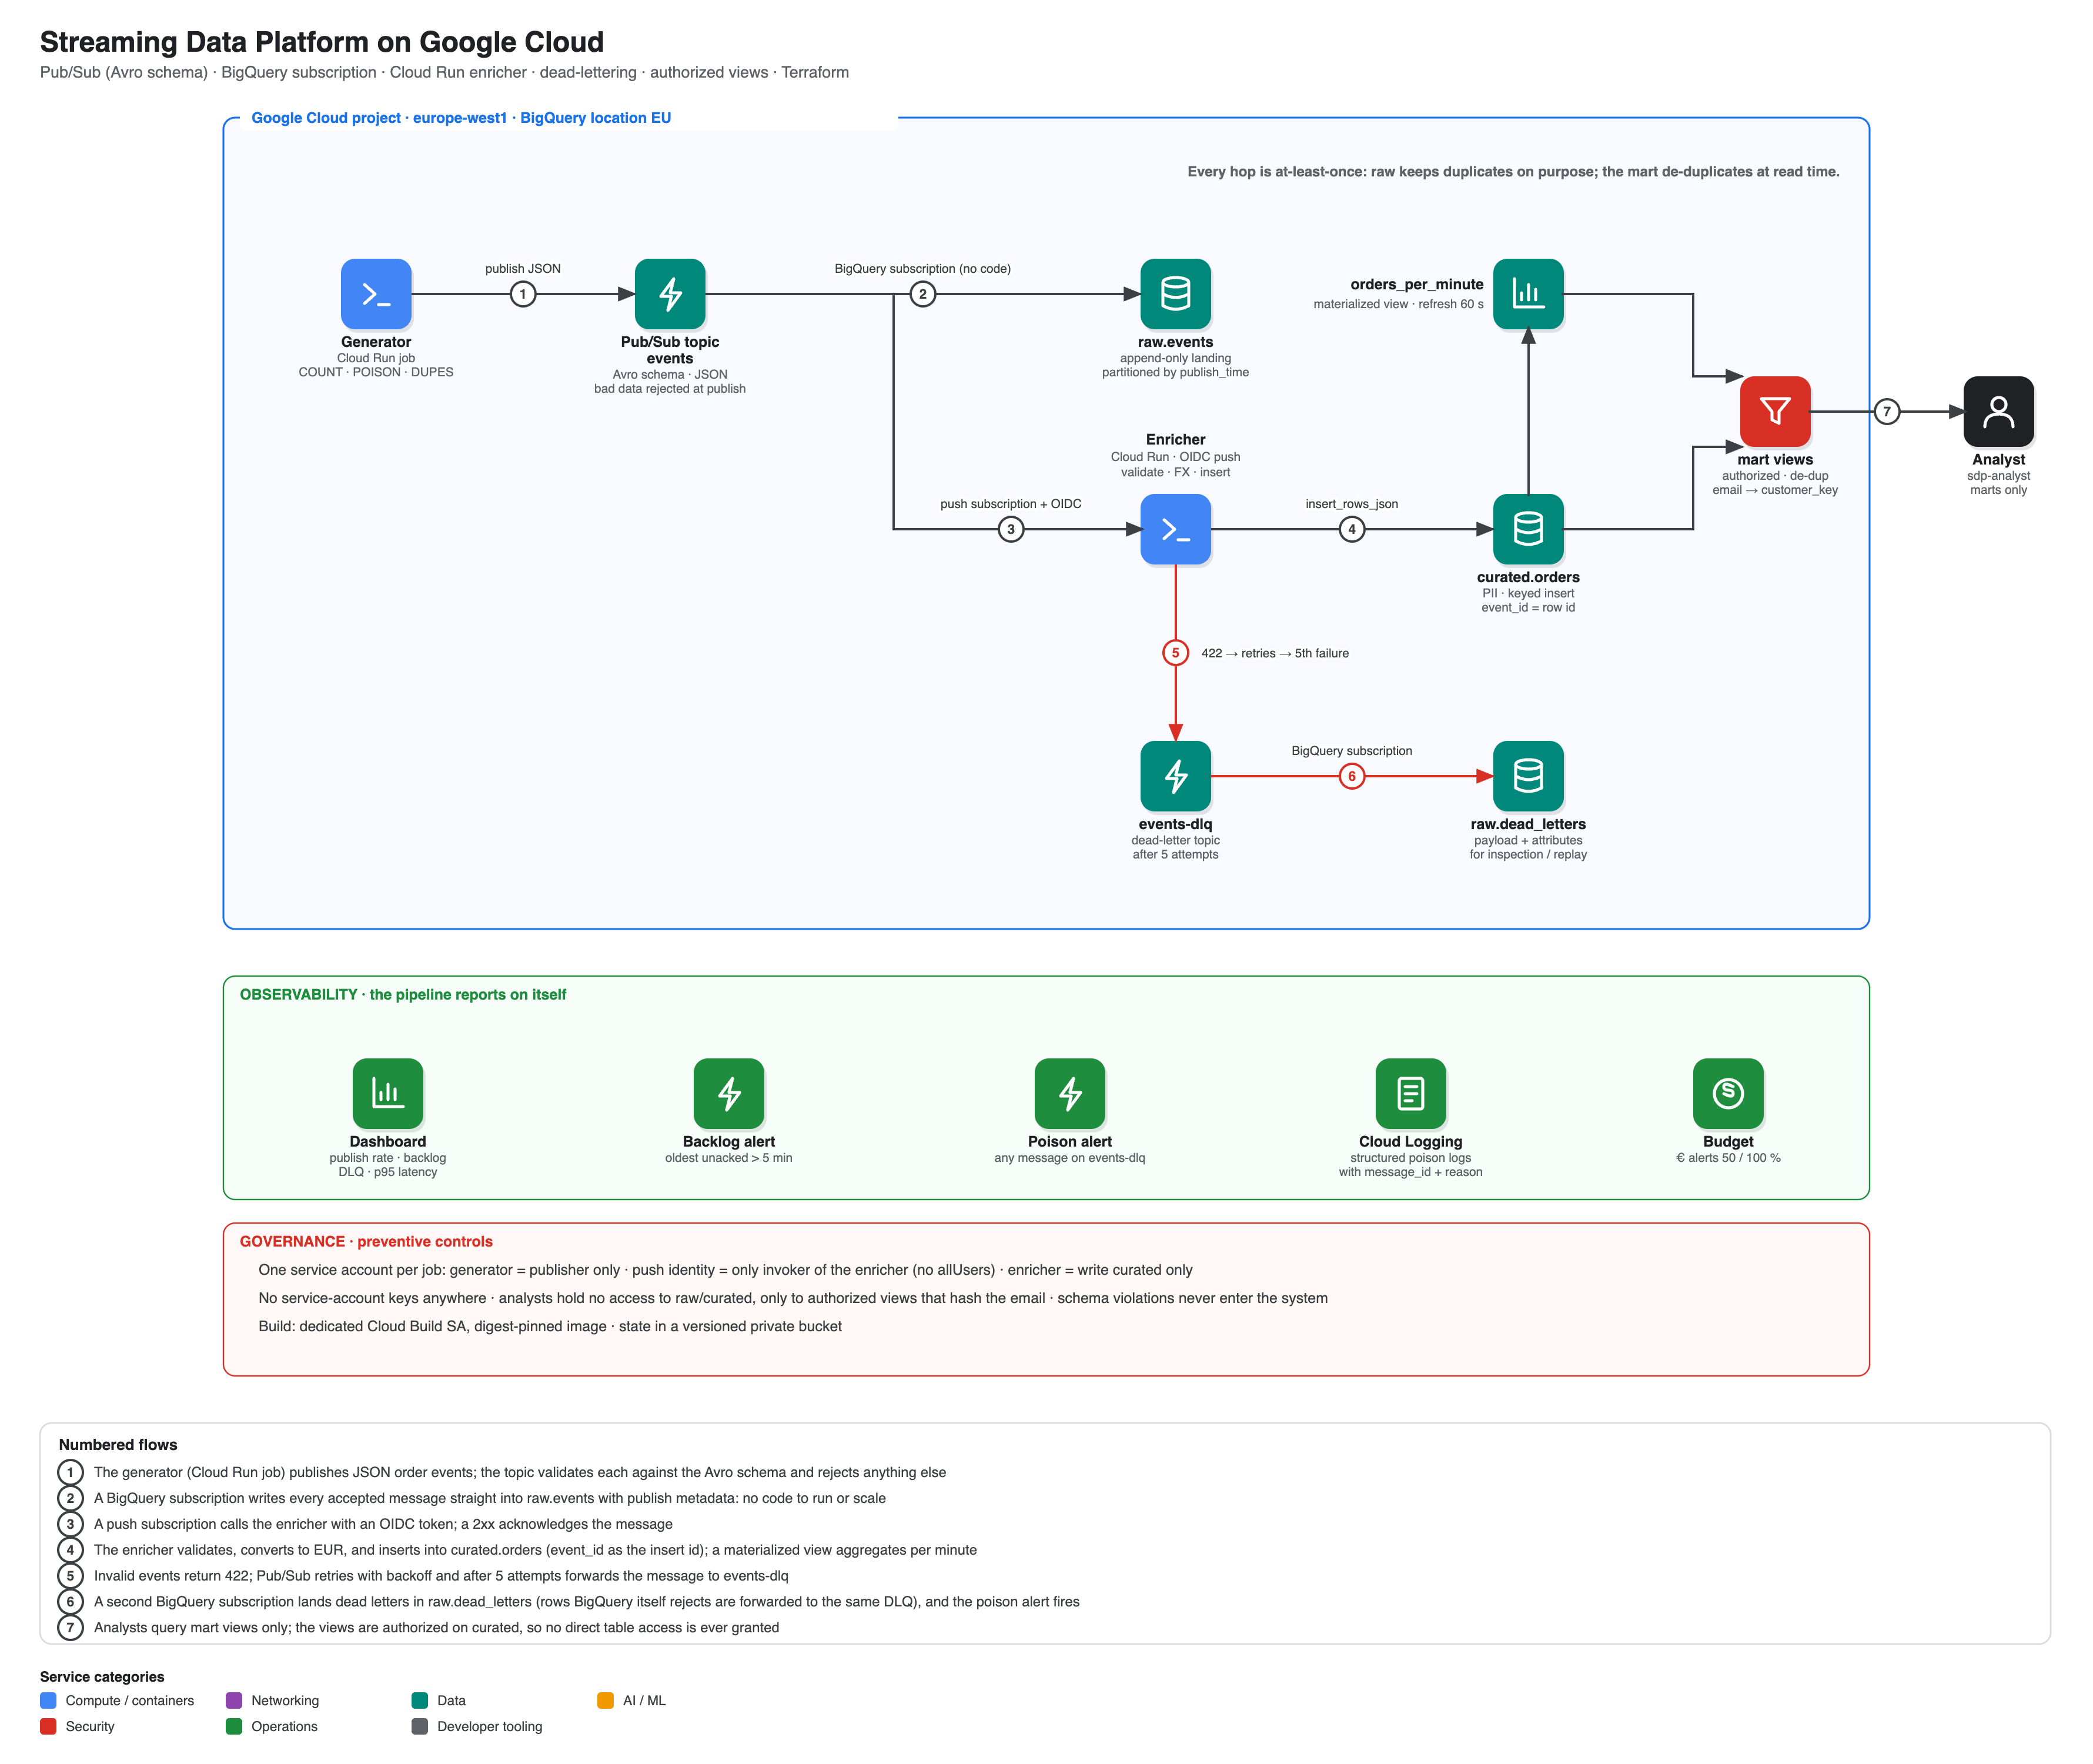Click the Developer tooling gray legend swatch
The width and height of the screenshot is (2093, 1764).
(x=420, y=1726)
